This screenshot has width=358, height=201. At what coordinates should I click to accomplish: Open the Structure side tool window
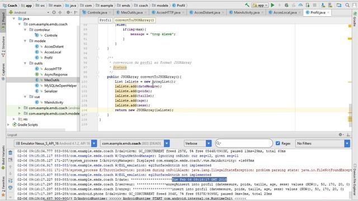(3, 47)
